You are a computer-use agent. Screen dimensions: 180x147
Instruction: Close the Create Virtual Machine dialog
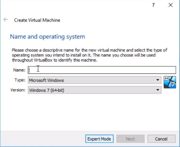171,5
